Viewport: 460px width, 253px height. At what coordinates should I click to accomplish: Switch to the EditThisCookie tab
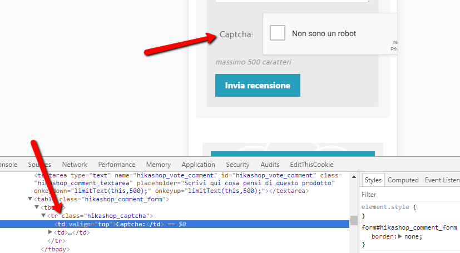click(x=311, y=165)
